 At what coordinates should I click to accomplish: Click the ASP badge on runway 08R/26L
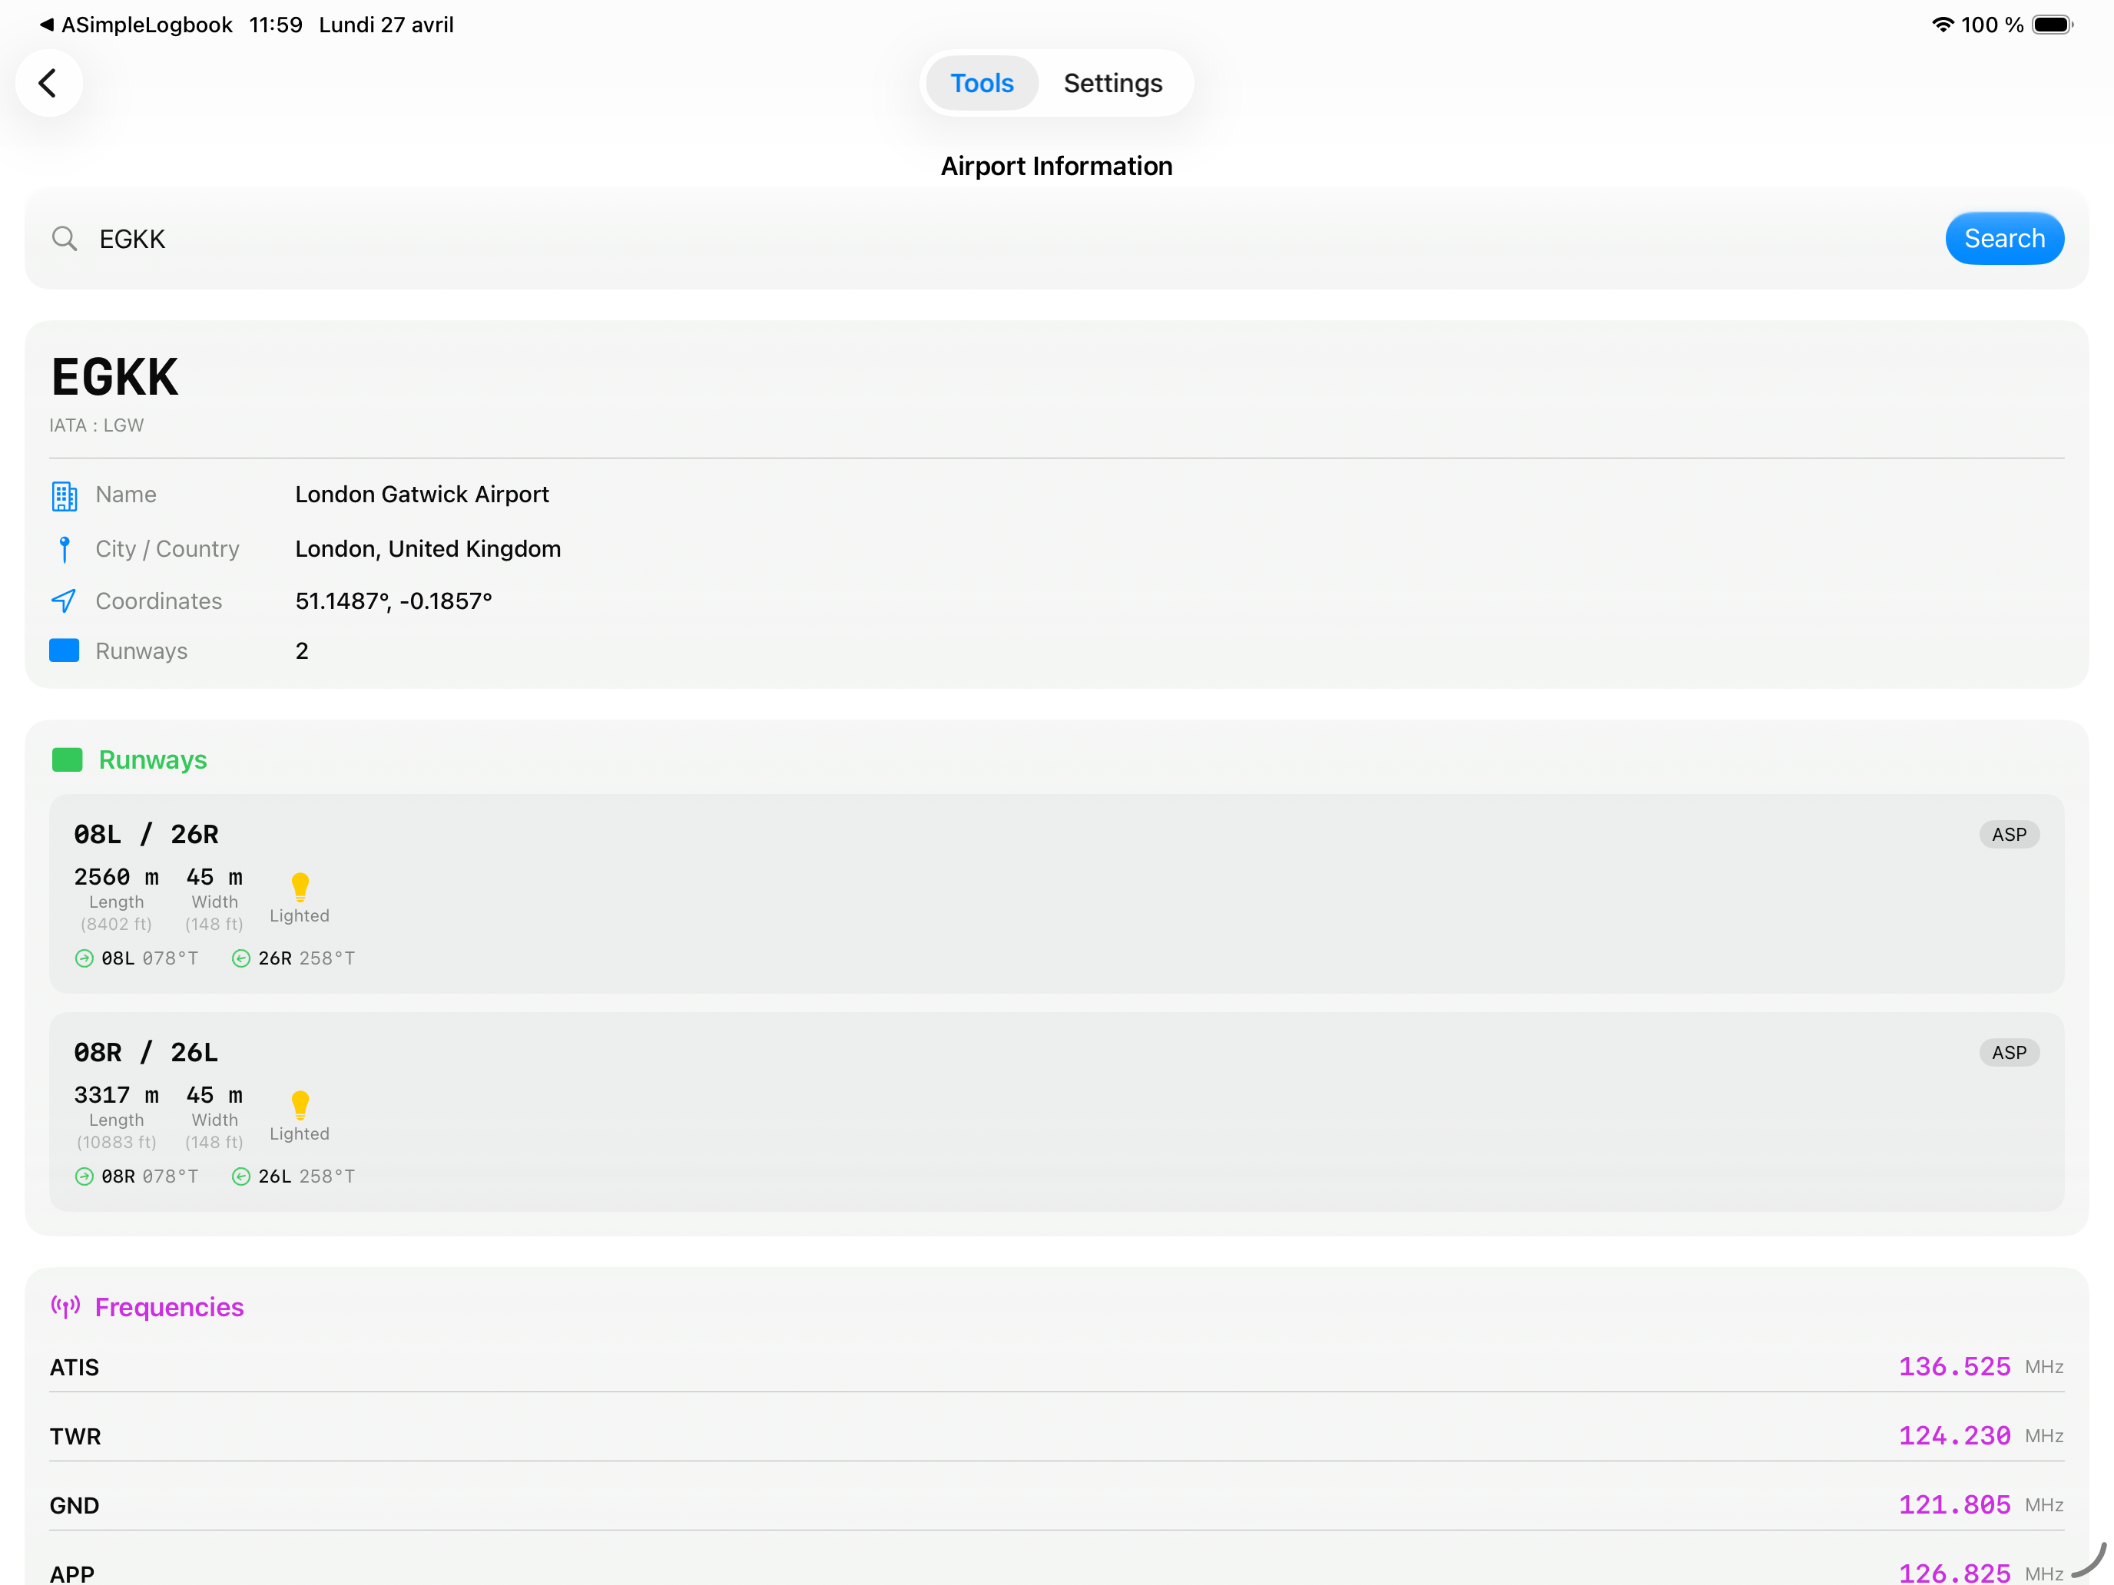2008,1052
